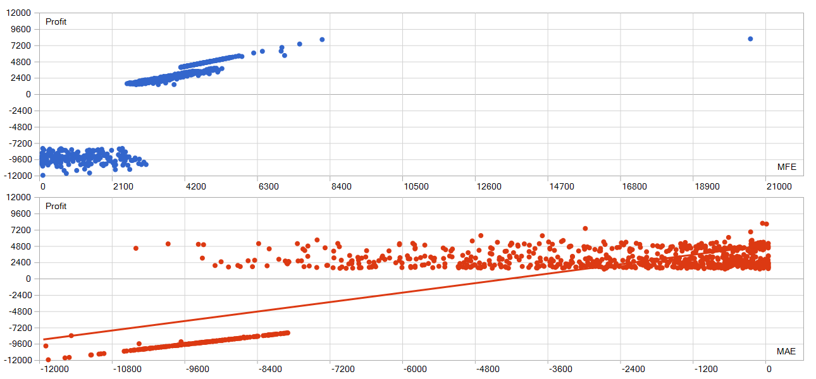Click the 'MFE' axis label
816x379 pixels.
(x=786, y=167)
